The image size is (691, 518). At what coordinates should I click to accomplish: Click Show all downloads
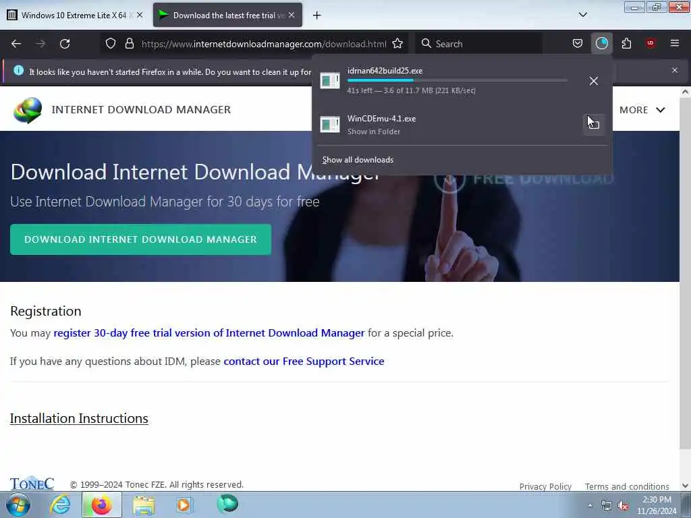click(x=358, y=160)
